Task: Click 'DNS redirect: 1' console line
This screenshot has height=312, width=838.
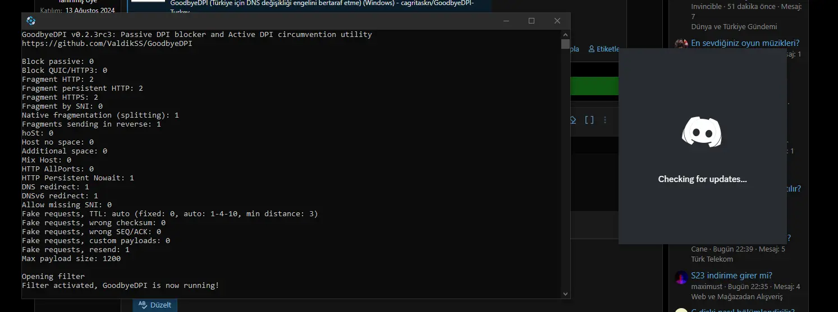Action: [x=56, y=187]
